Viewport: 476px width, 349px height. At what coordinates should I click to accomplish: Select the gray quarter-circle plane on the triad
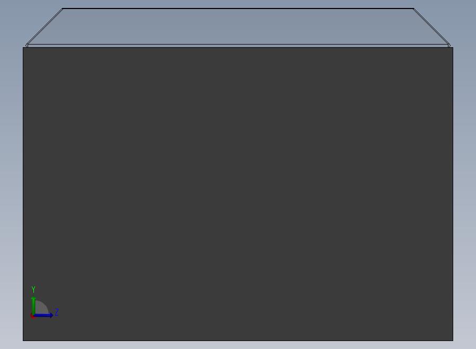(x=41, y=308)
